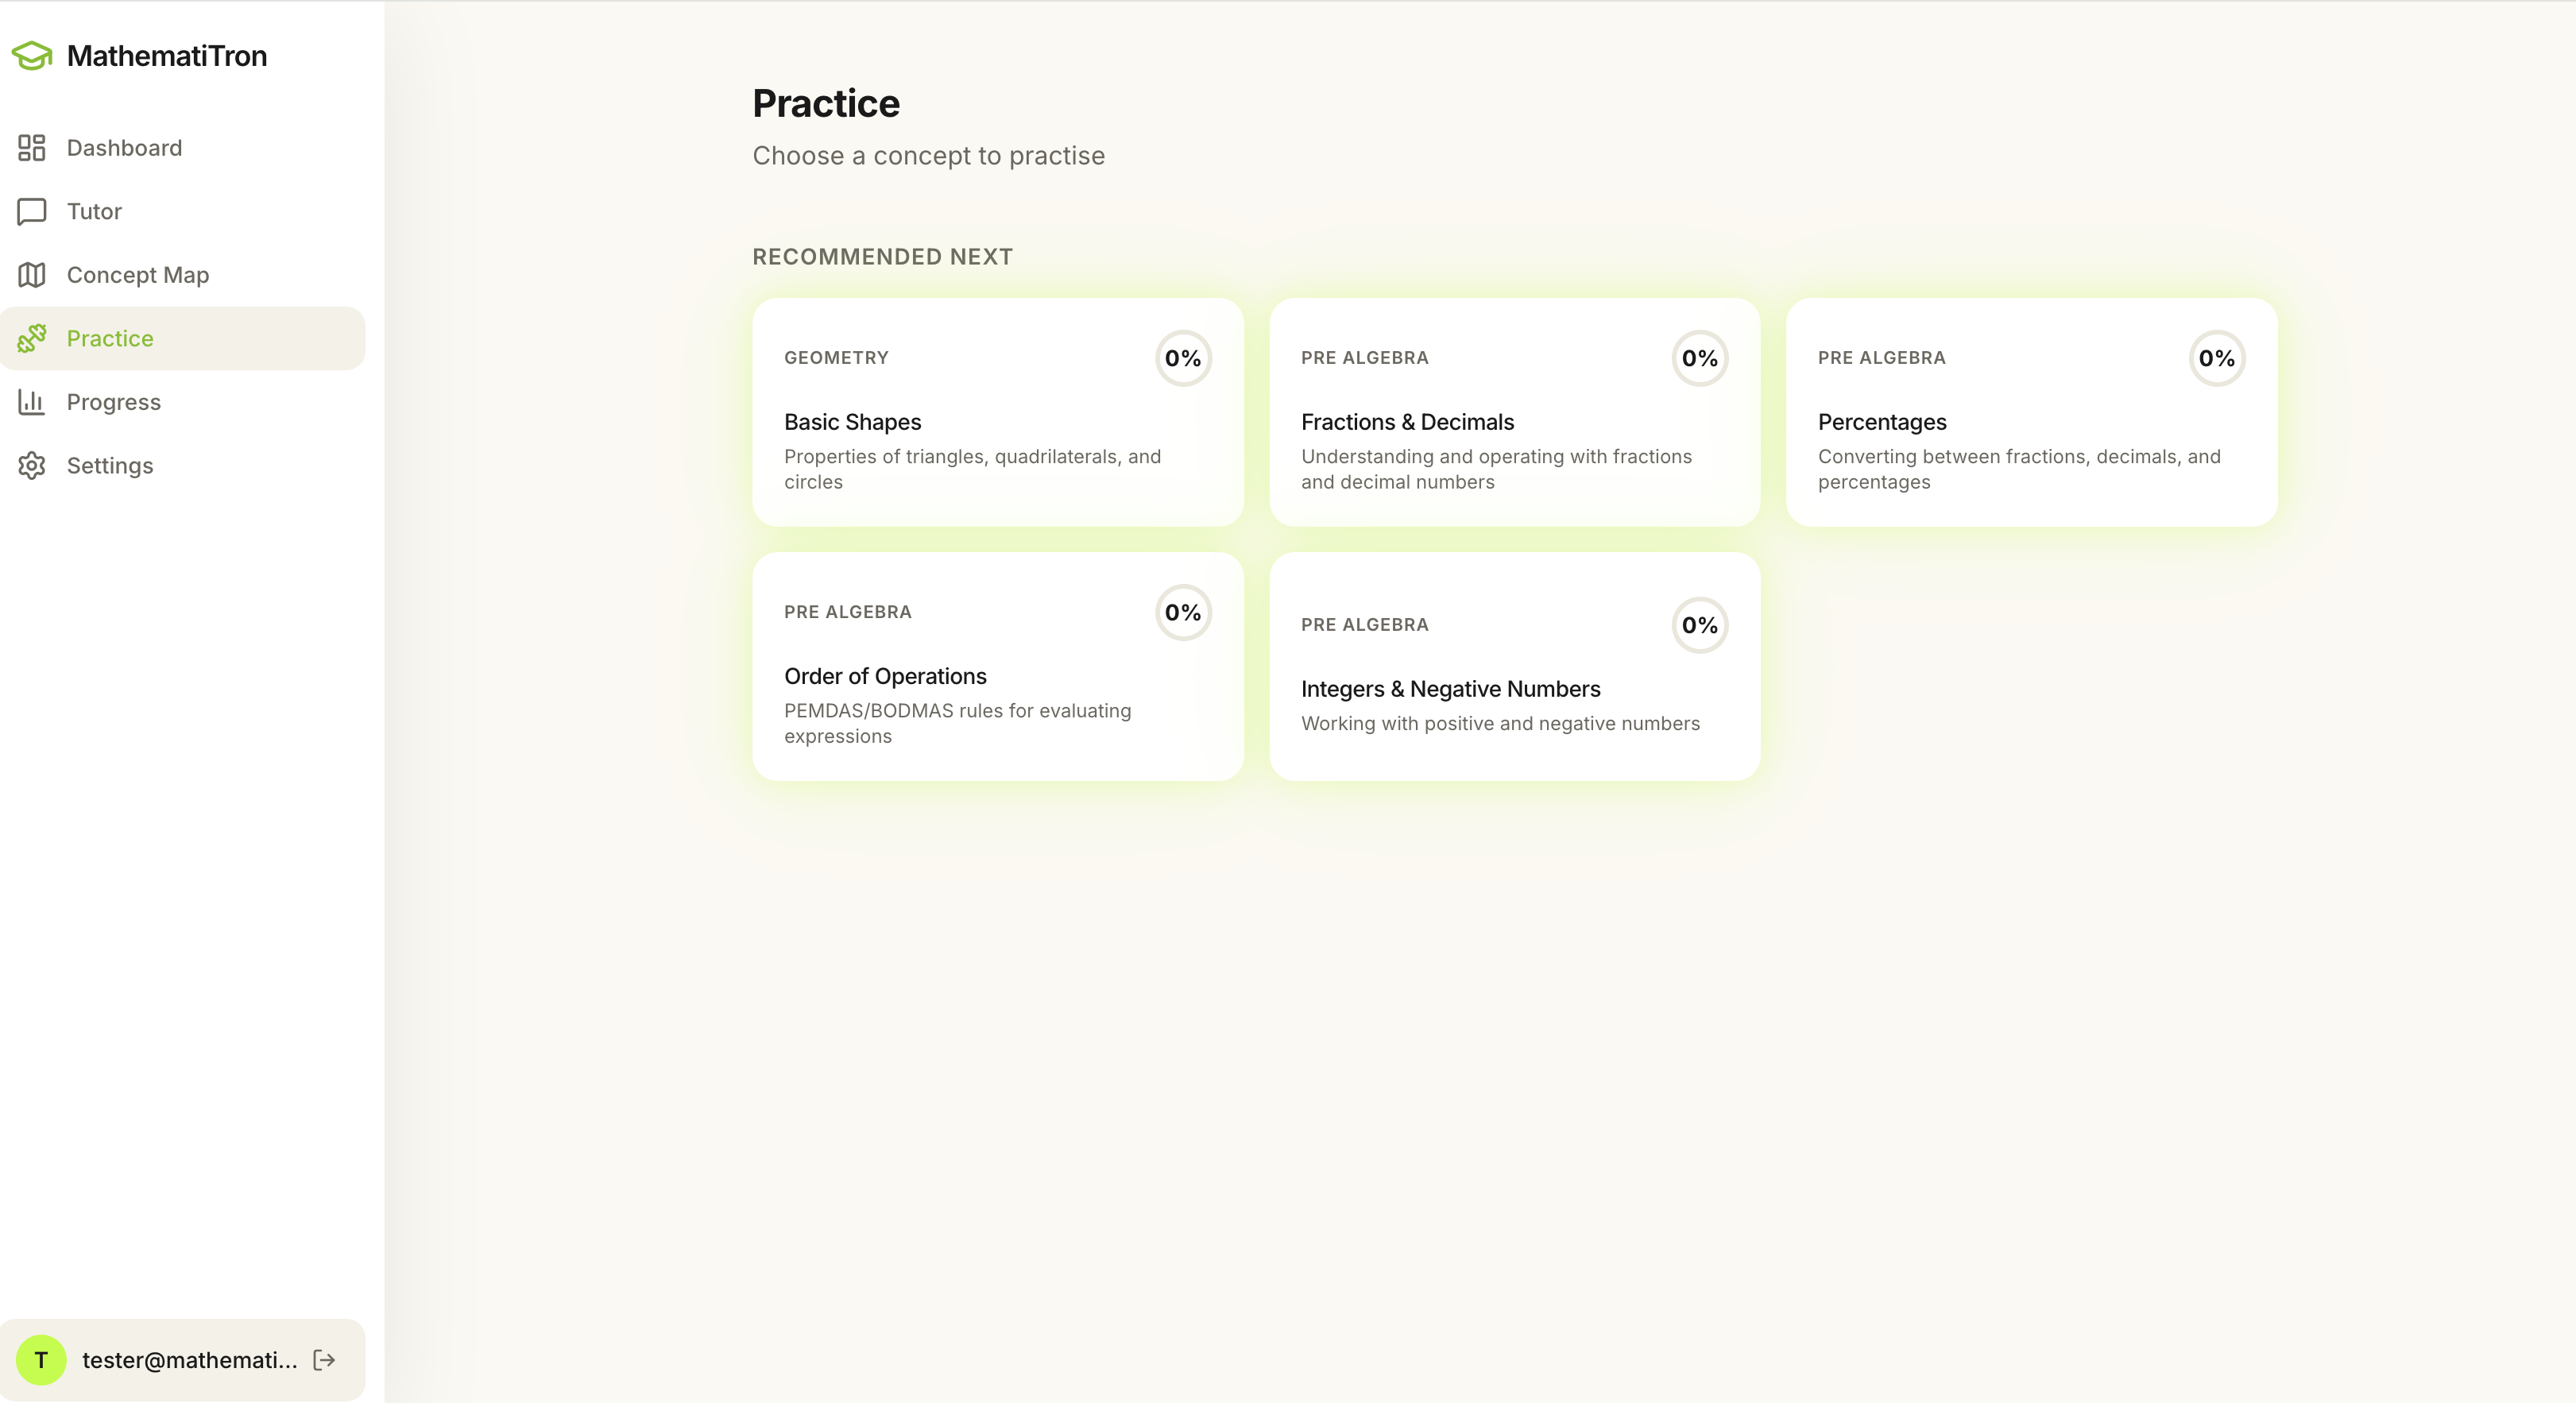Open Integers & Negative Numbers practice
This screenshot has width=2576, height=1403.
click(x=1514, y=666)
